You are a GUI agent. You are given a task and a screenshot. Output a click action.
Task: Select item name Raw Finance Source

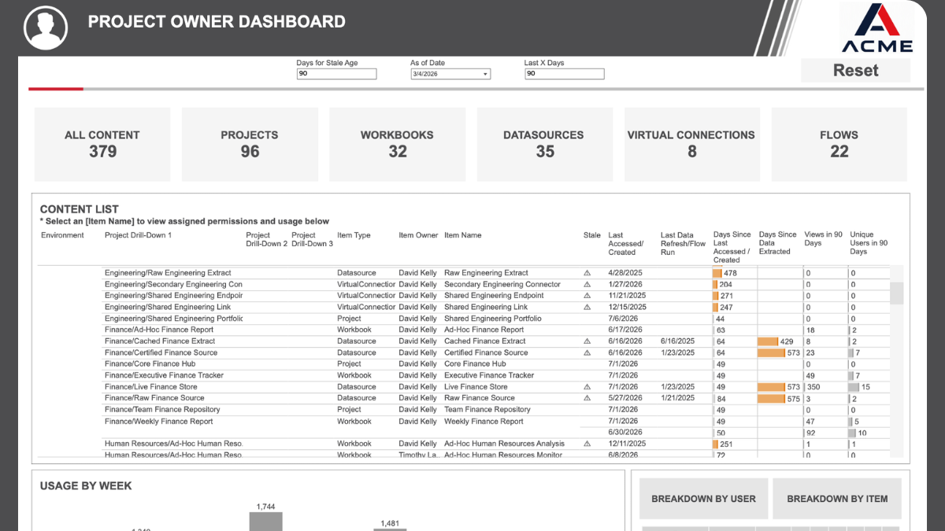tap(480, 399)
